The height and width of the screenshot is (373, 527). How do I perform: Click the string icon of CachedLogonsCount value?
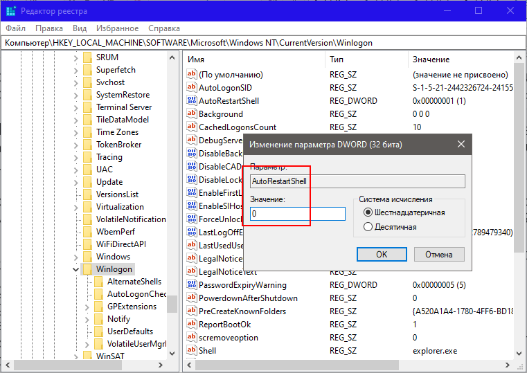192,127
